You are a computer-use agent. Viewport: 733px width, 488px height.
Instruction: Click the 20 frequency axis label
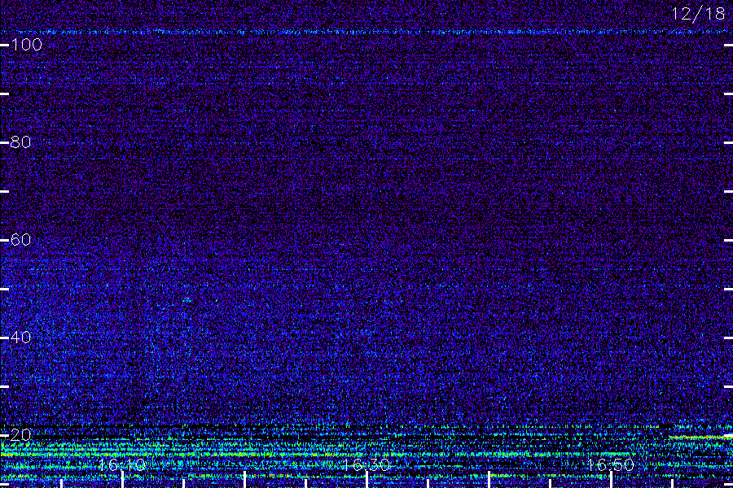(x=20, y=435)
